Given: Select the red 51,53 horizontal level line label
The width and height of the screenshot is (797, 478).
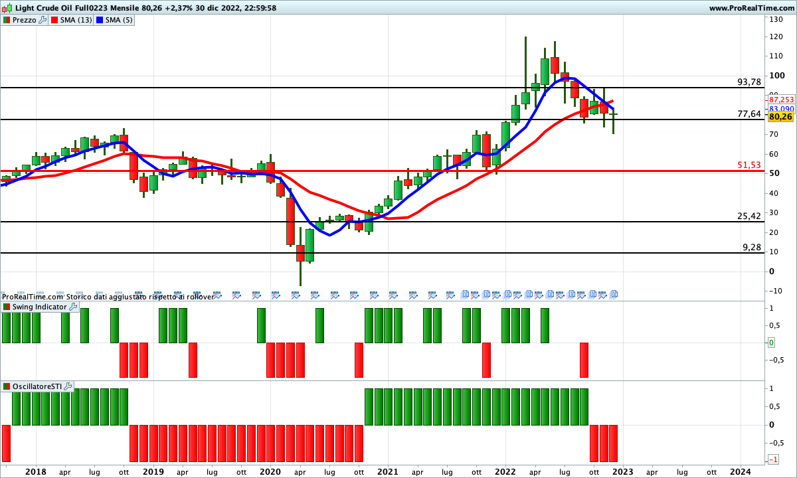Looking at the screenshot, I should 749,165.
